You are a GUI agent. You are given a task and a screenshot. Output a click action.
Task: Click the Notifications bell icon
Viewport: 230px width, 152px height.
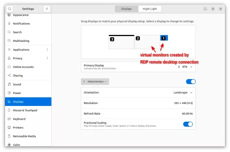[x=9, y=23]
